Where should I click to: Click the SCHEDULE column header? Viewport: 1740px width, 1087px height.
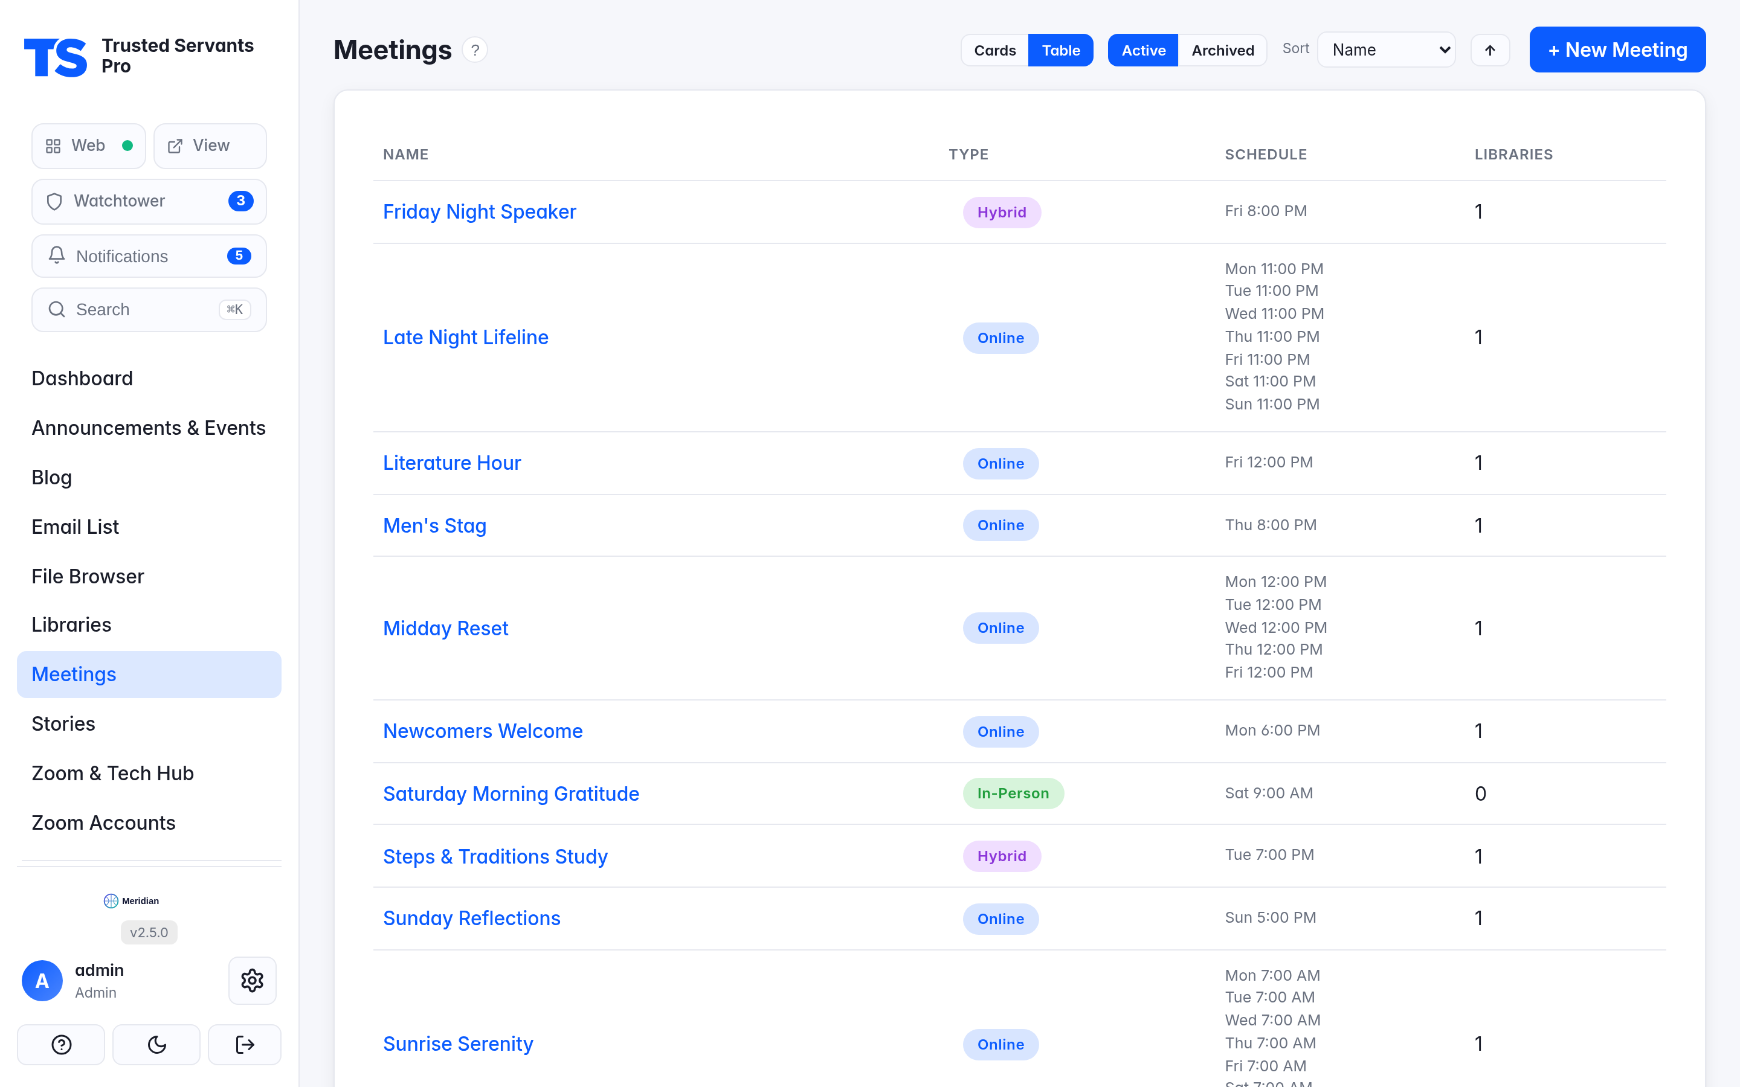pyautogui.click(x=1266, y=155)
